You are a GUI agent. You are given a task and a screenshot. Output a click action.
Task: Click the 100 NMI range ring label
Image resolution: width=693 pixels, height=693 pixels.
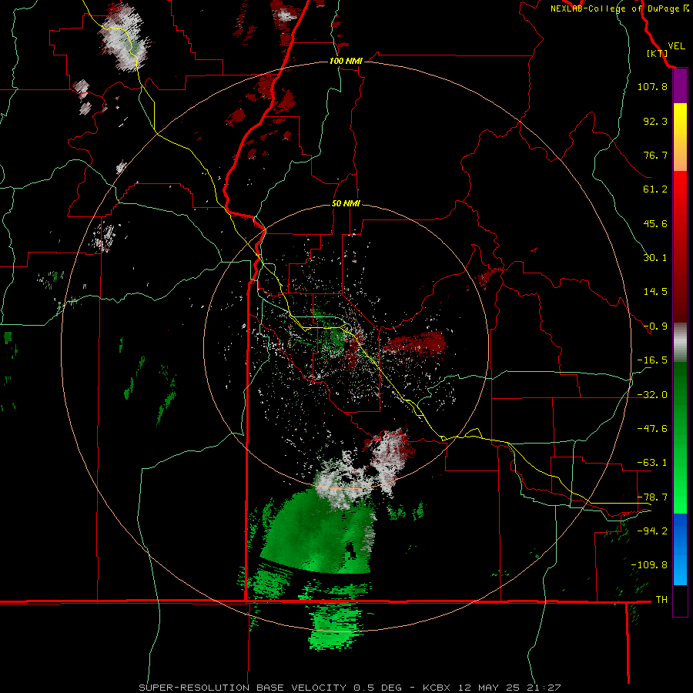tap(346, 61)
